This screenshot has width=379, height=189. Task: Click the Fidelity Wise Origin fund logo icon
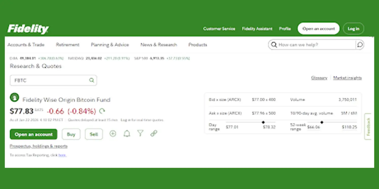(x=14, y=97)
